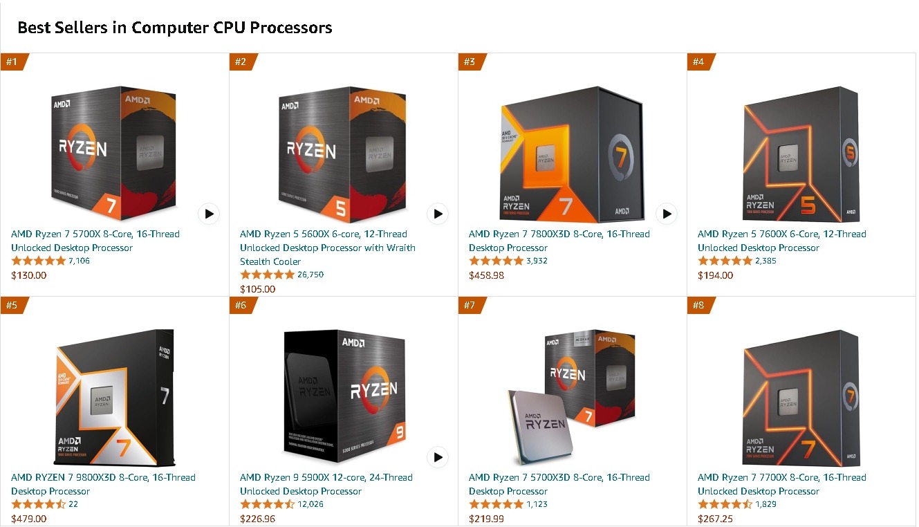This screenshot has width=919, height=527.
Task: Open AMD Ryzen 5 5600X title link
Action: coord(328,248)
